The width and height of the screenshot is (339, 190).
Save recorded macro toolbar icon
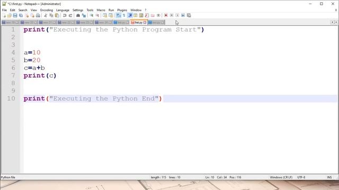pos(189,15)
